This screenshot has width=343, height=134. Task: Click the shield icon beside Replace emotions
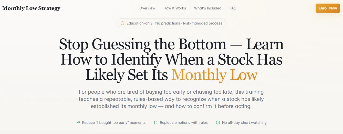(x=155, y=123)
